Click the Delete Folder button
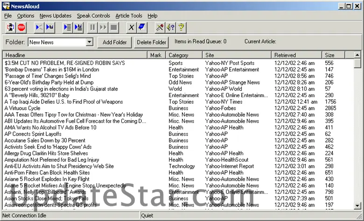This screenshot has height=221, width=364. tap(151, 43)
